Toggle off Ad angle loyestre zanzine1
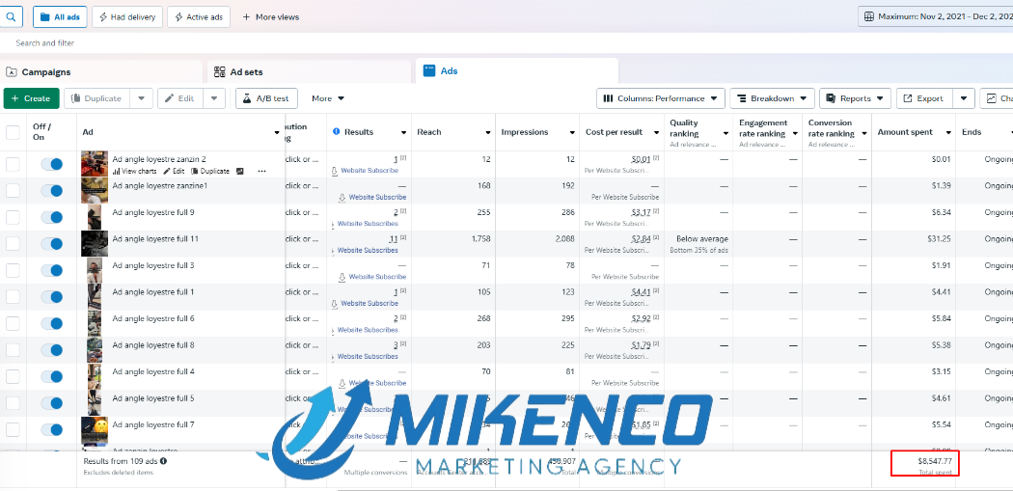Screen dimensions: 1013x491 point(52,191)
